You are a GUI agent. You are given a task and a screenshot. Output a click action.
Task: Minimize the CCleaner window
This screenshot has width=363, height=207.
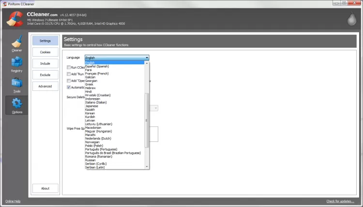[x=336, y=3]
